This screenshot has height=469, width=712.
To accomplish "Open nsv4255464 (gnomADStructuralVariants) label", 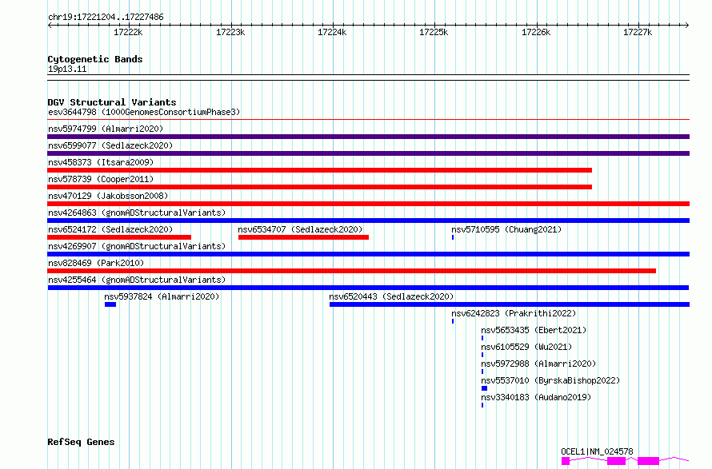I will coord(137,280).
